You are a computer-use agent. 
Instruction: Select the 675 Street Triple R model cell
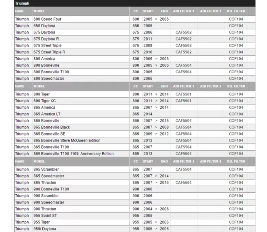(x=49, y=52)
